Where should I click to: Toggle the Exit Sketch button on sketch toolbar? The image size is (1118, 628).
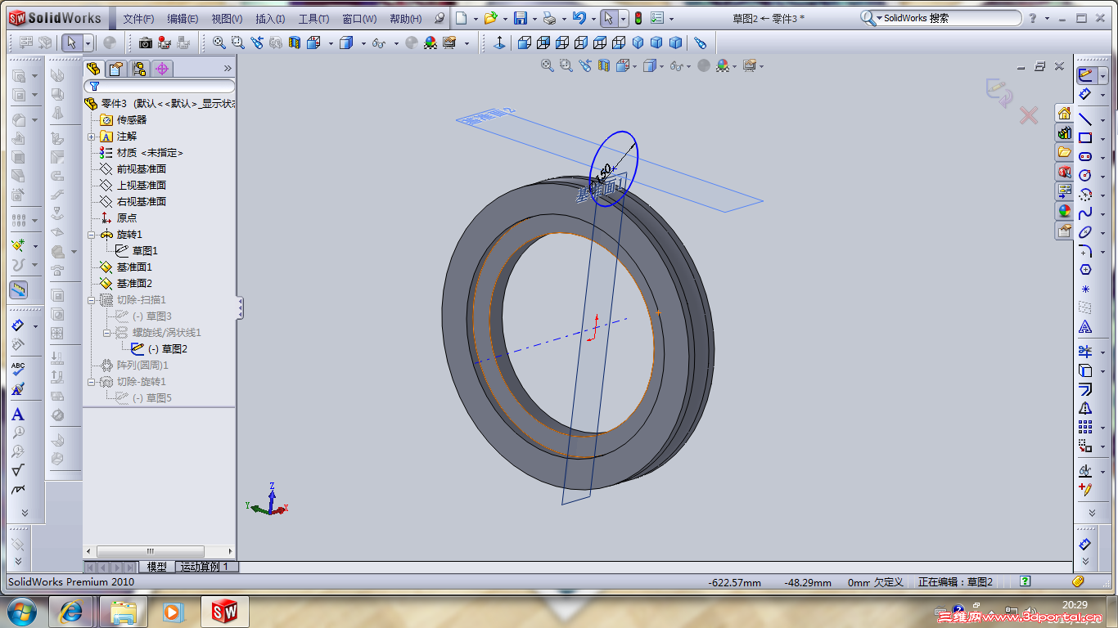point(1086,74)
